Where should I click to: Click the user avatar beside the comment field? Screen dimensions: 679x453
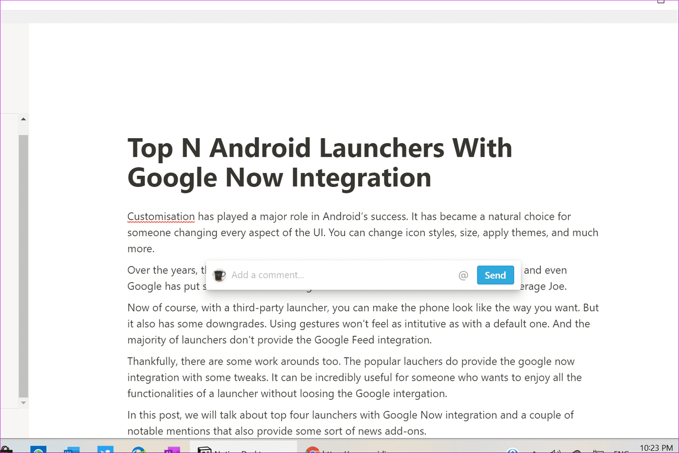(220, 275)
